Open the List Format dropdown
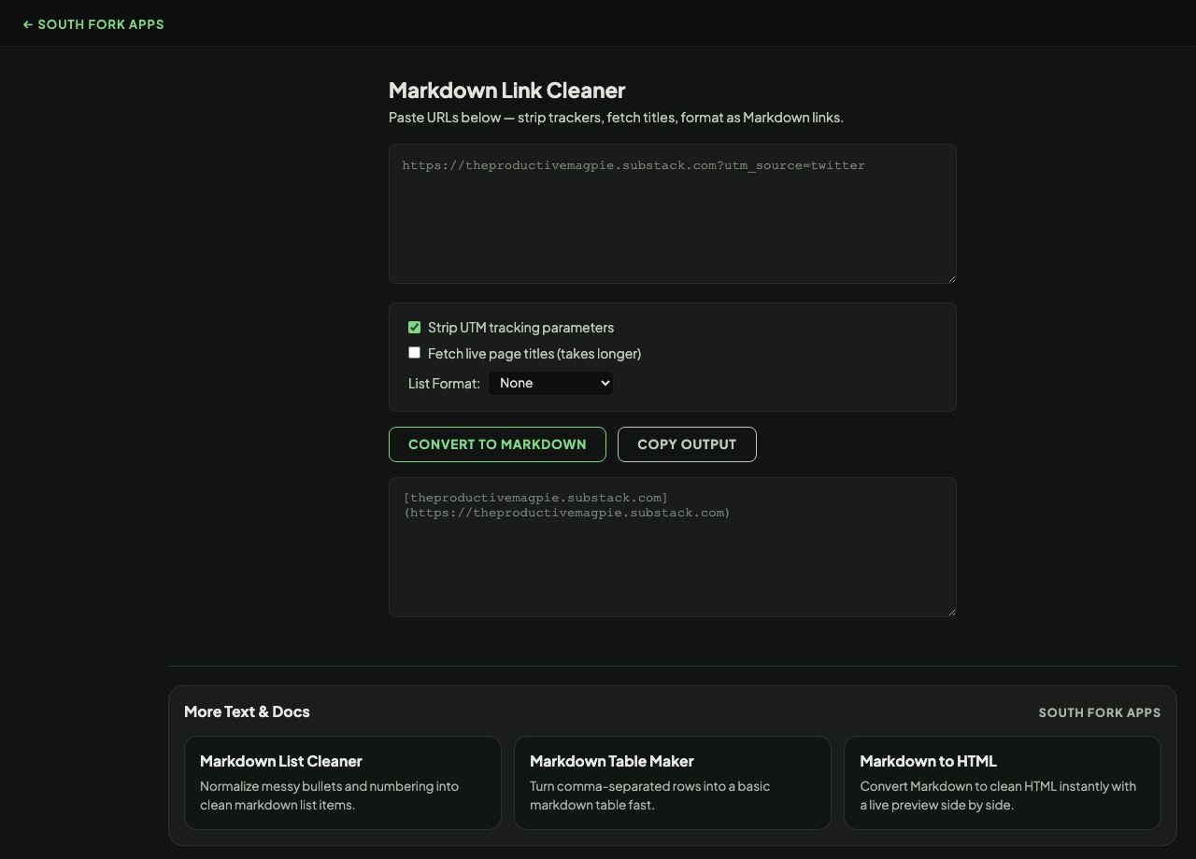1196x859 pixels. pyautogui.click(x=550, y=383)
